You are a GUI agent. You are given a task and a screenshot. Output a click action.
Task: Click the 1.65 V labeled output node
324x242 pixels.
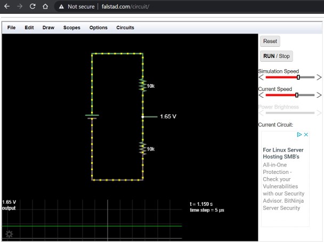[x=143, y=117]
